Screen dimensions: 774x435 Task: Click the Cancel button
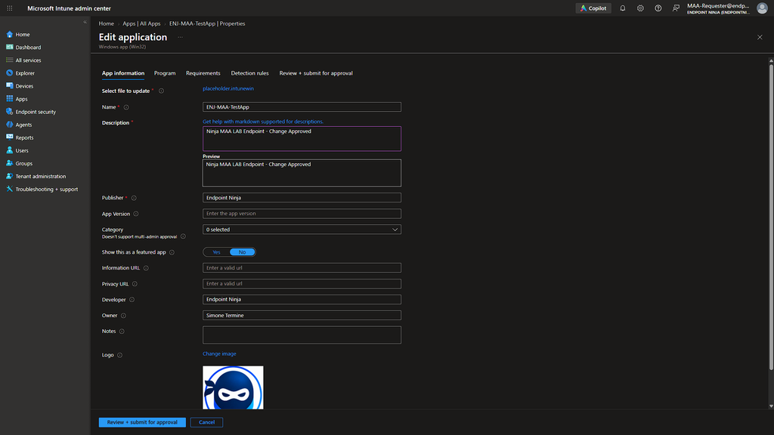206,422
